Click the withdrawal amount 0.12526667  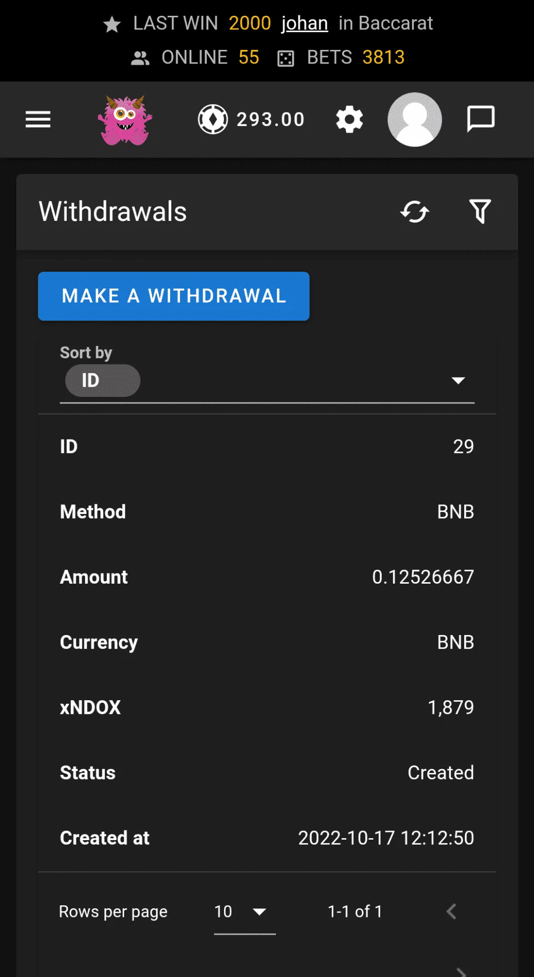423,577
